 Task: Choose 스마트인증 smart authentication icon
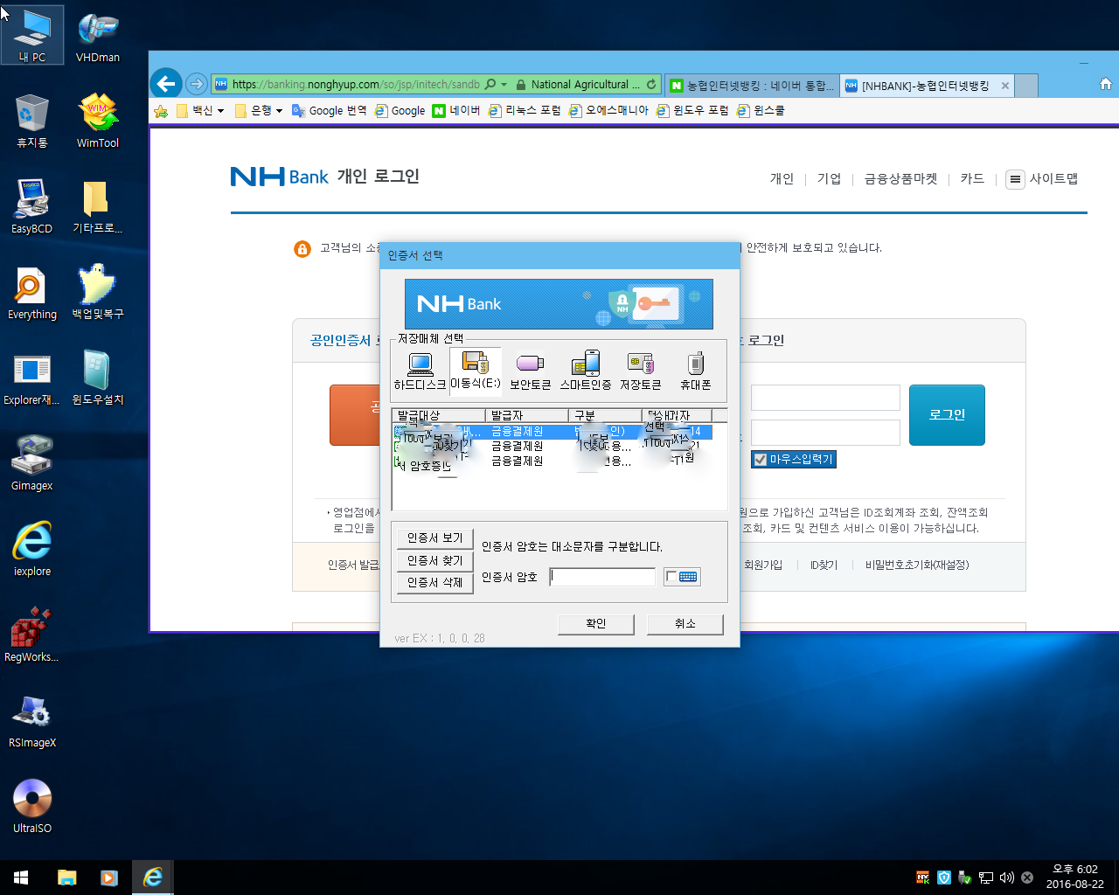pos(586,371)
